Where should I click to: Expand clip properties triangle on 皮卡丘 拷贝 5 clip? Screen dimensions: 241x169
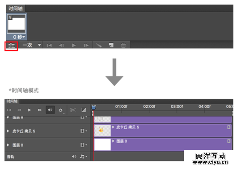click(113, 127)
